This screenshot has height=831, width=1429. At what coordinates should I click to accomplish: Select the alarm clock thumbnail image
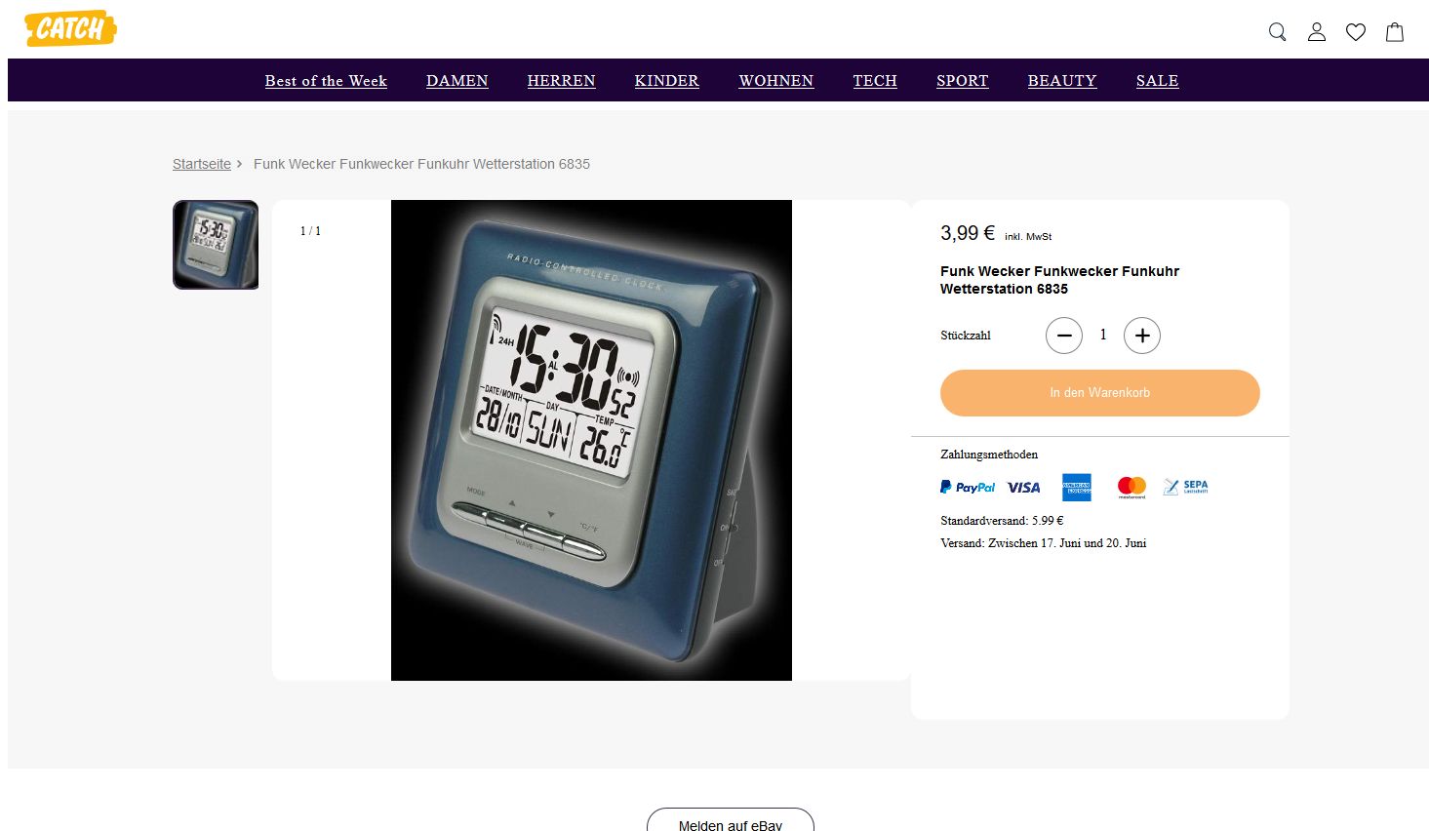[x=216, y=245]
